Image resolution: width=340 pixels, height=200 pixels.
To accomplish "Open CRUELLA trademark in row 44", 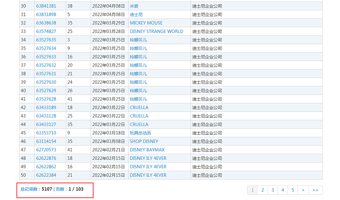I will point(139,124).
